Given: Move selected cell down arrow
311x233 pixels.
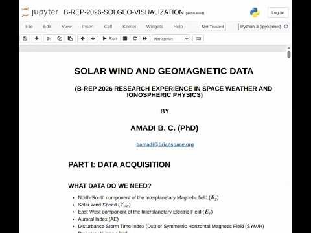Looking at the screenshot, I should (93, 39).
